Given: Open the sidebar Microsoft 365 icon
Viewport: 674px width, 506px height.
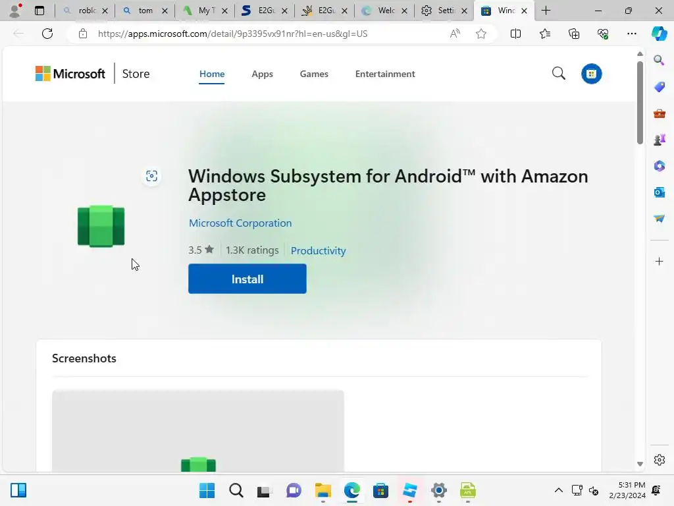Looking at the screenshot, I should click(x=659, y=165).
